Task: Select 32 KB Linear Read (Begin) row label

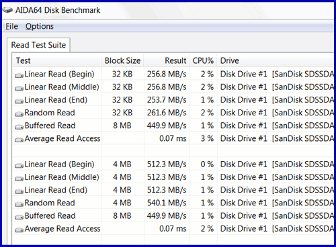Action: (x=59, y=75)
